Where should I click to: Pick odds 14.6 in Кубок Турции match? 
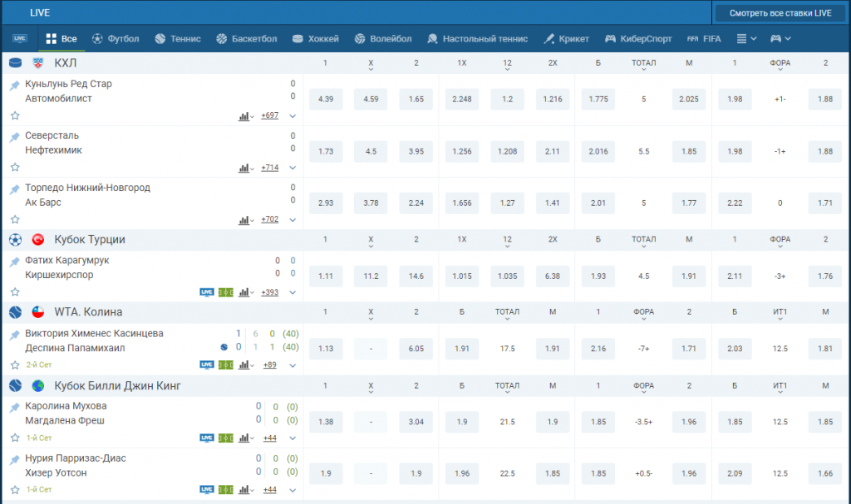(x=416, y=276)
